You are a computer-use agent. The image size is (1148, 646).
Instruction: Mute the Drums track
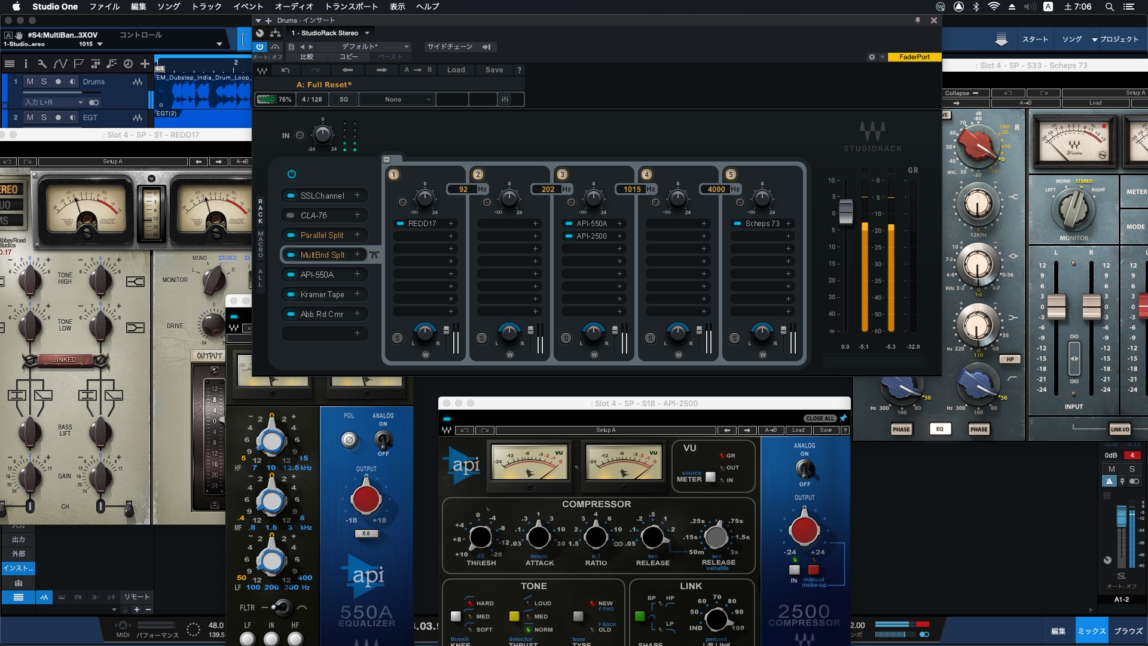[x=30, y=81]
